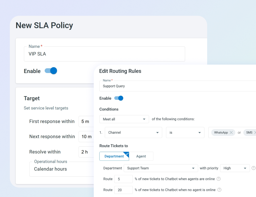Click help icon for agents online routing
Viewport: 256px width, 197px height.
(218, 179)
